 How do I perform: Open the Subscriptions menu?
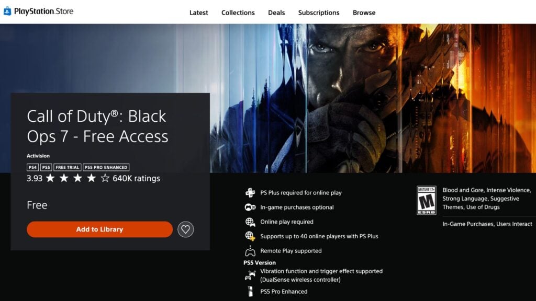[318, 13]
